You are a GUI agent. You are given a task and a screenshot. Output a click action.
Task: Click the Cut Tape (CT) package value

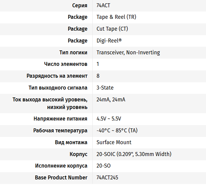[x=112, y=29]
